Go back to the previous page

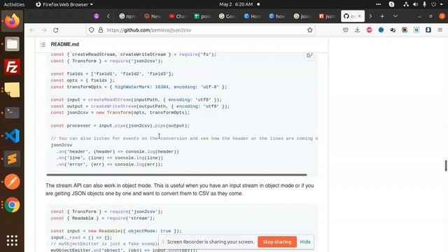tap(31, 30)
